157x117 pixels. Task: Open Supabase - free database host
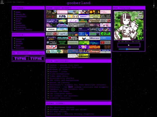(66, 89)
